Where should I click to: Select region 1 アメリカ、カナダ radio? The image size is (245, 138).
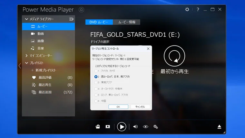coord(96,71)
